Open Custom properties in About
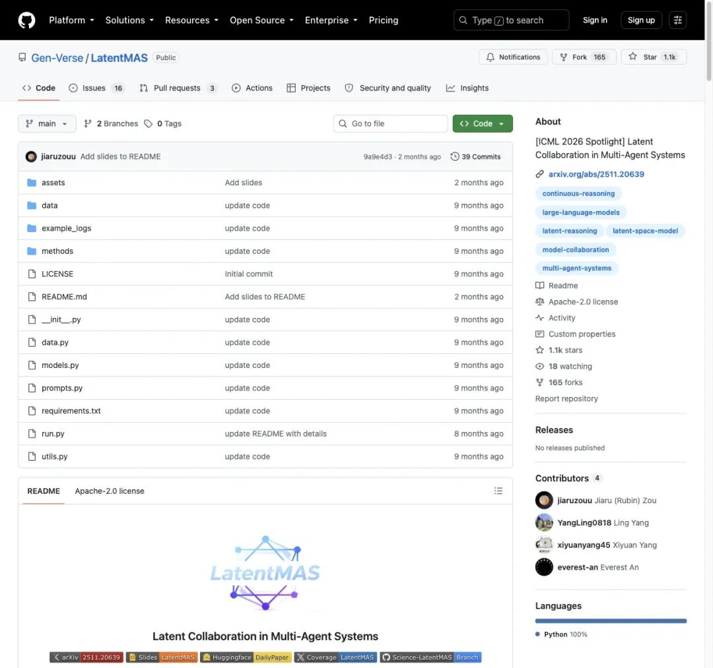The width and height of the screenshot is (713, 668). [x=582, y=334]
